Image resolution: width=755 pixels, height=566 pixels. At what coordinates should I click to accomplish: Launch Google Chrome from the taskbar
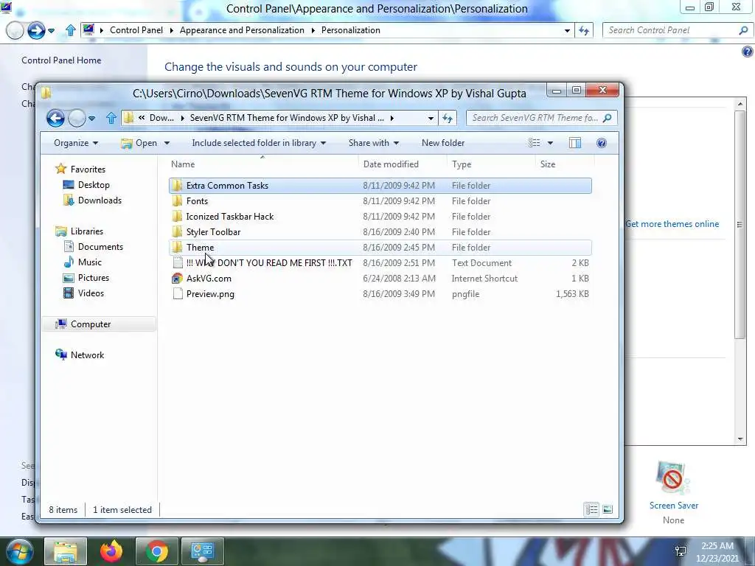coord(156,551)
